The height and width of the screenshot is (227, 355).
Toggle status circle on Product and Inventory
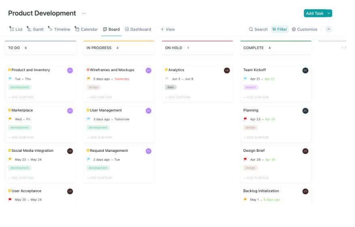tap(9, 70)
